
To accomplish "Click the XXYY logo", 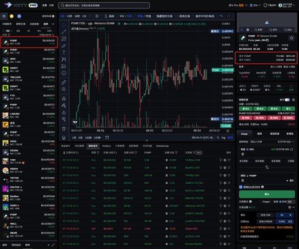I will 16,5.
